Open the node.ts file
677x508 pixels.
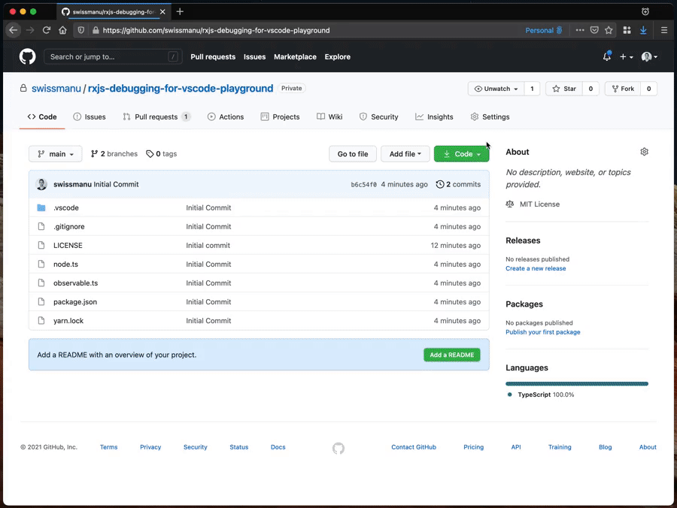[65, 264]
